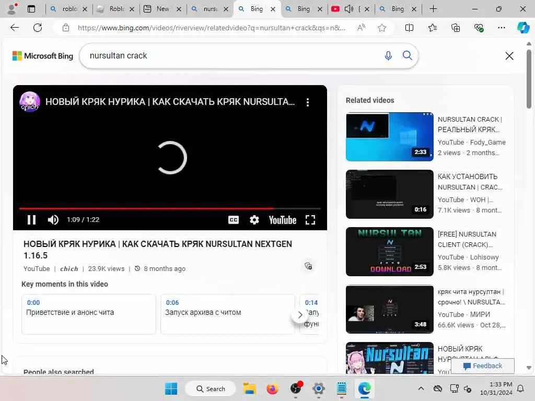Close the video viewer with X

click(509, 55)
